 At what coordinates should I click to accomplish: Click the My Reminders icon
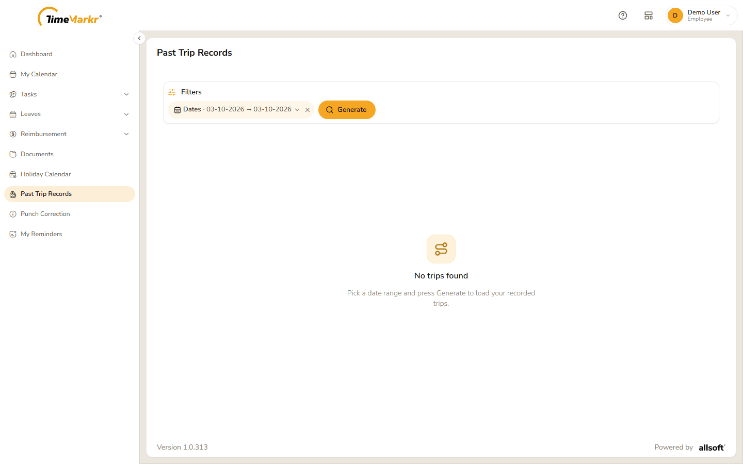click(13, 234)
